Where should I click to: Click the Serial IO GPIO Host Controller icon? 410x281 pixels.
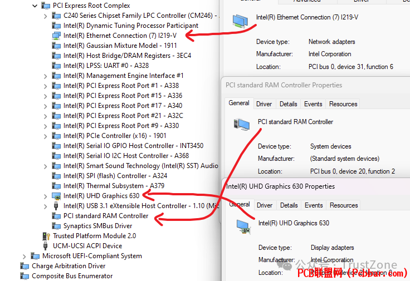click(56, 146)
